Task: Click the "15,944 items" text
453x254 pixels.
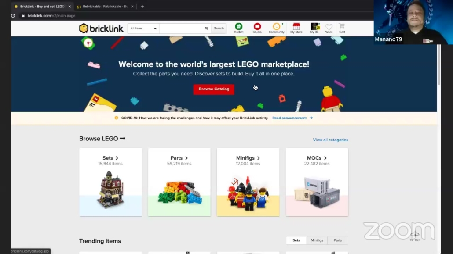Action: (110, 164)
